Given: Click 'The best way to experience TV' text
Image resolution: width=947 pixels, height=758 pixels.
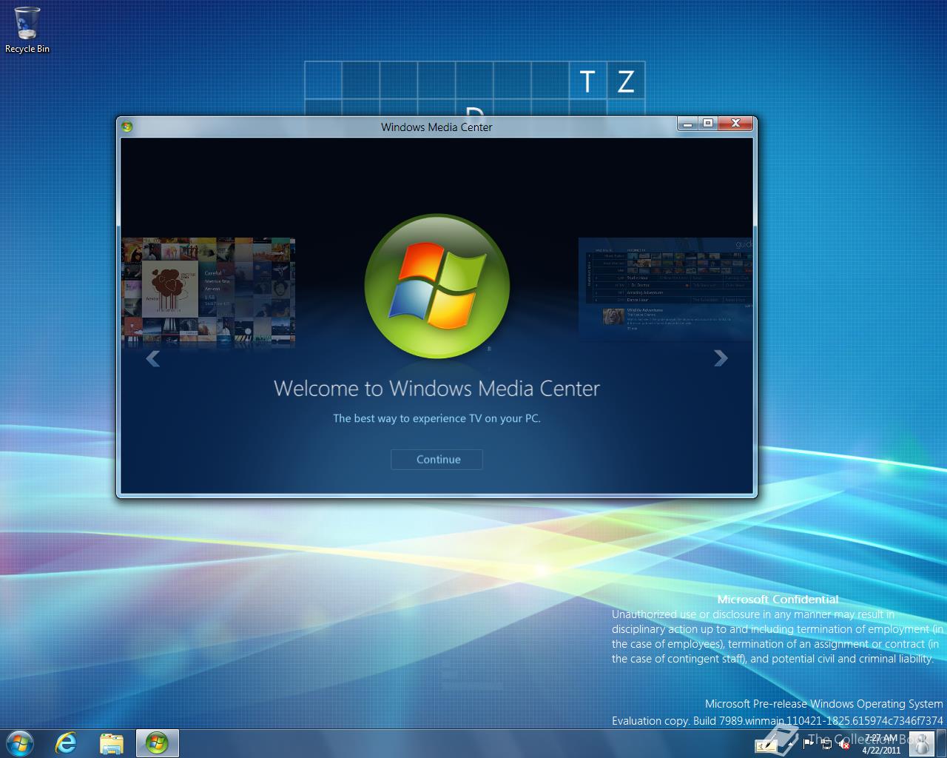Looking at the screenshot, I should [437, 418].
